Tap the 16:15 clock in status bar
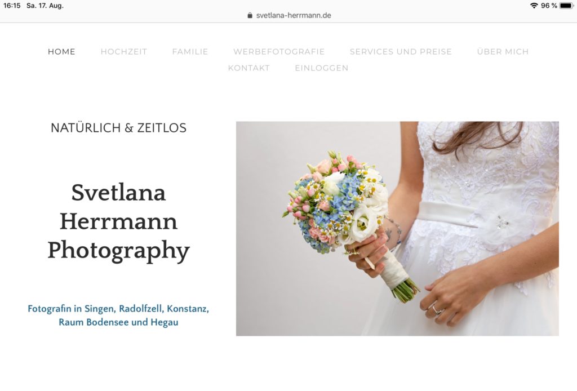Screen dimensions: 577x391 (12, 6)
